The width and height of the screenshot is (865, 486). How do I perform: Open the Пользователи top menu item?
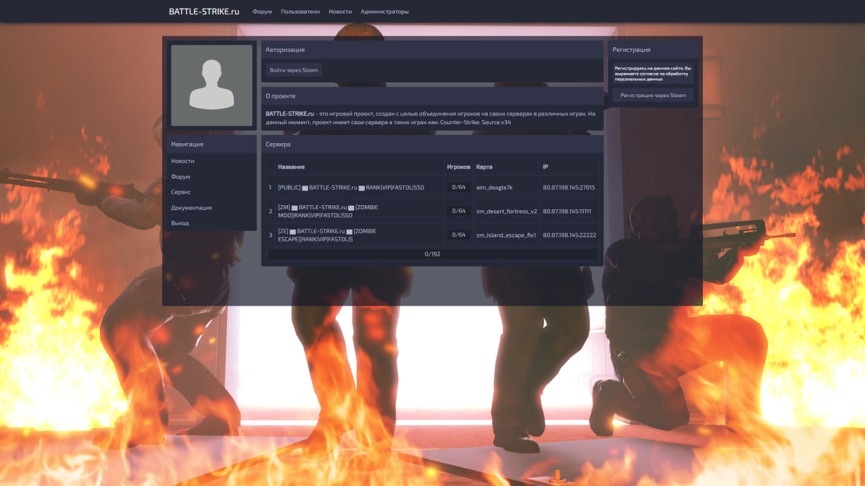click(x=300, y=11)
